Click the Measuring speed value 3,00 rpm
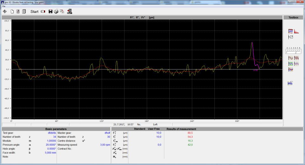The width and height of the screenshot is (305, 165). 105,145
